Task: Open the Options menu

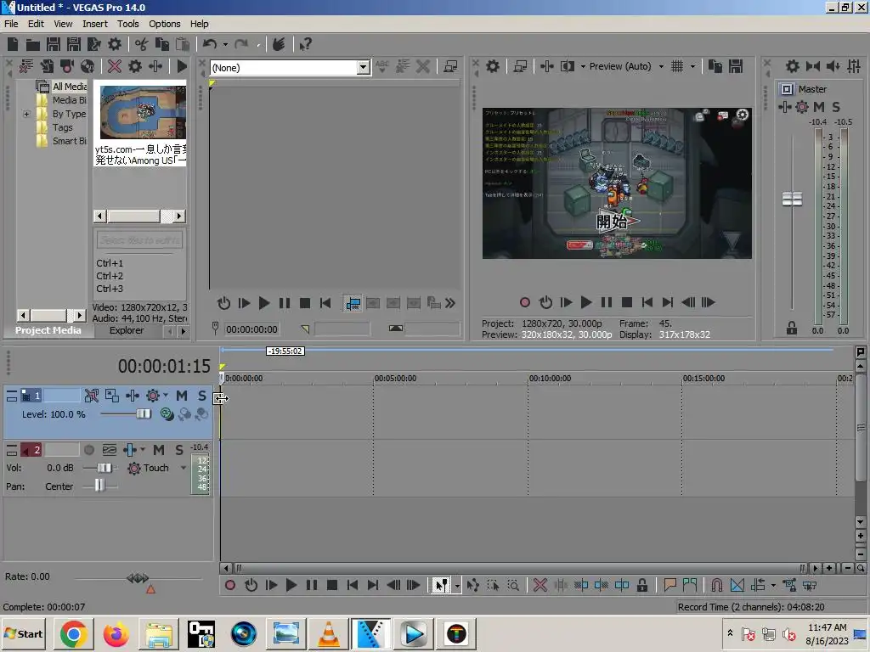Action: click(164, 24)
